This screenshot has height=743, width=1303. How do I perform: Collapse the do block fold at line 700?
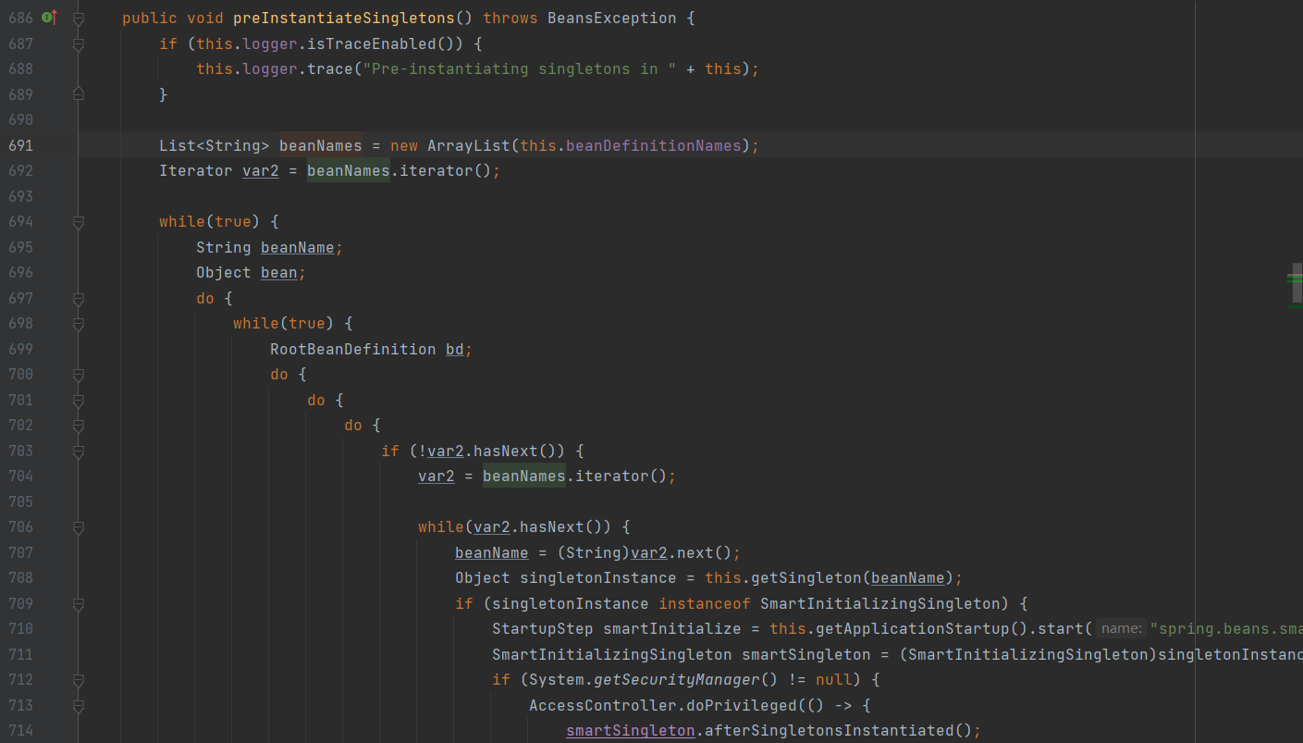(x=78, y=375)
